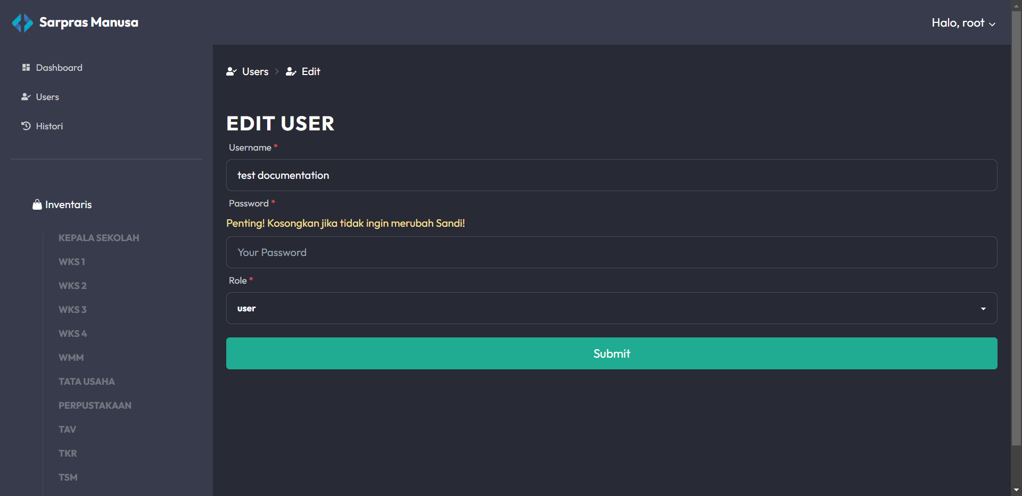Open Histori page from sidebar
Image resolution: width=1022 pixels, height=496 pixels.
coord(50,126)
